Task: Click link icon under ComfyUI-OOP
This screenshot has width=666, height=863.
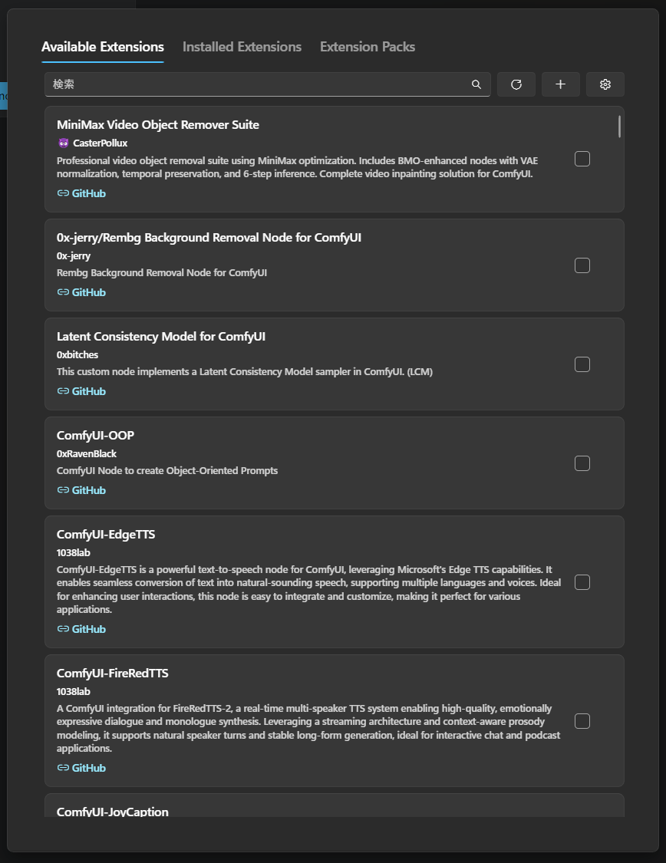Action: pyautogui.click(x=63, y=491)
